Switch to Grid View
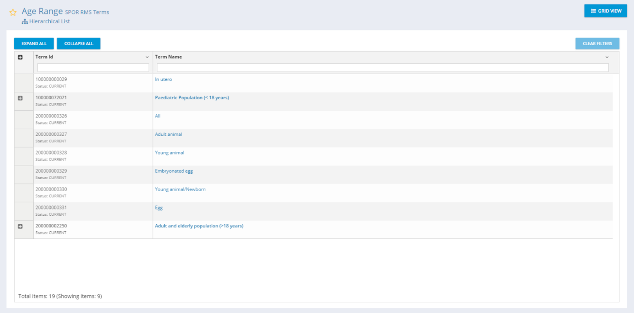This screenshot has width=634, height=313. pos(605,11)
